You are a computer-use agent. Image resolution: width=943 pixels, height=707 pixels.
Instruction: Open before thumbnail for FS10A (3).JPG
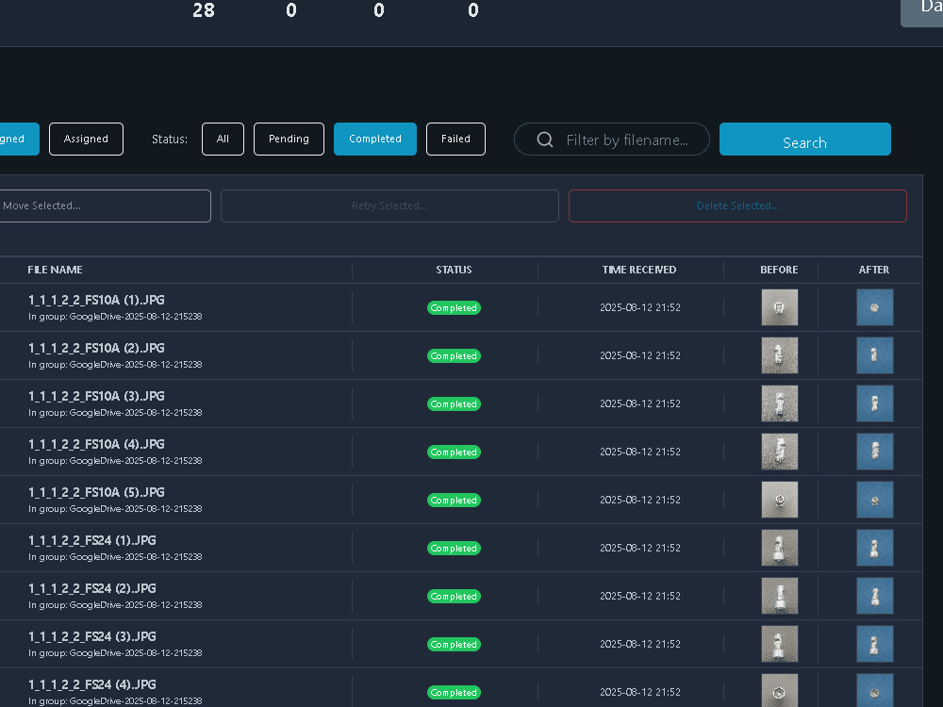[x=780, y=403]
